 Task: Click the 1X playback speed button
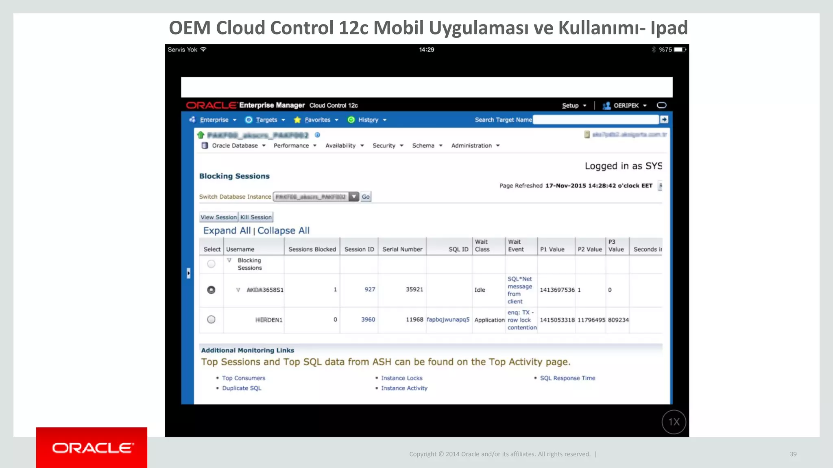(x=674, y=422)
